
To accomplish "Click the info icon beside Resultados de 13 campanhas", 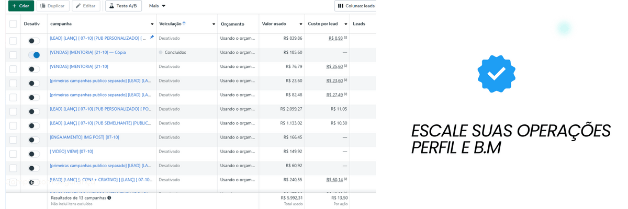I will point(109,198).
